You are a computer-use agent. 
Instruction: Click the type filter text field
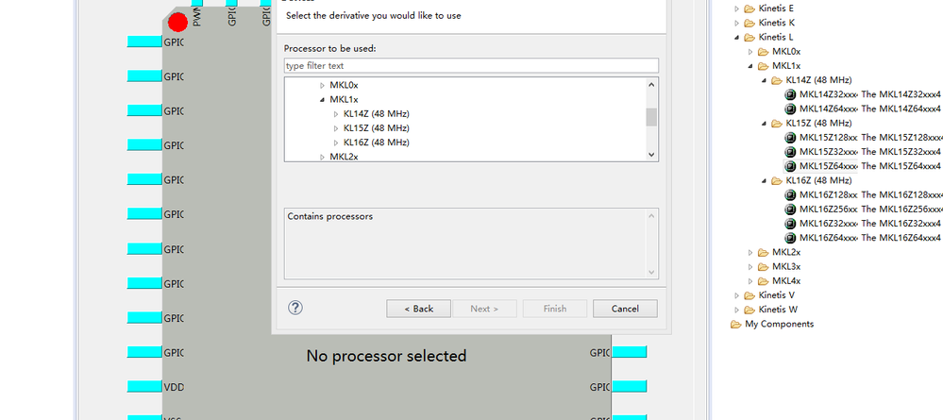[x=471, y=65]
